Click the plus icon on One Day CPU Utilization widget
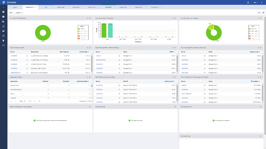The height and width of the screenshot is (149, 266). click(x=88, y=18)
